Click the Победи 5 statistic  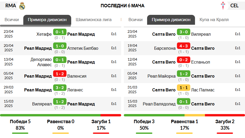click(20, 122)
